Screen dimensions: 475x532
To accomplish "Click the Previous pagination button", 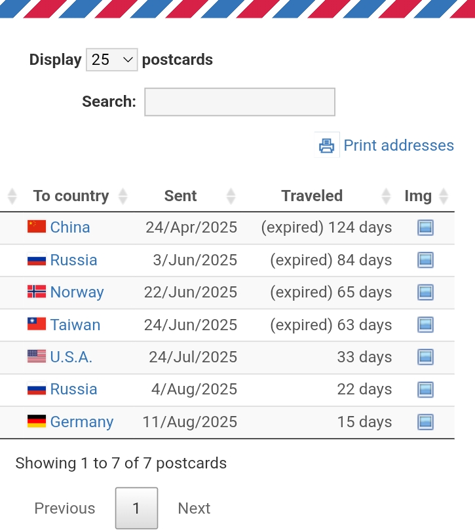I will coord(64,508).
